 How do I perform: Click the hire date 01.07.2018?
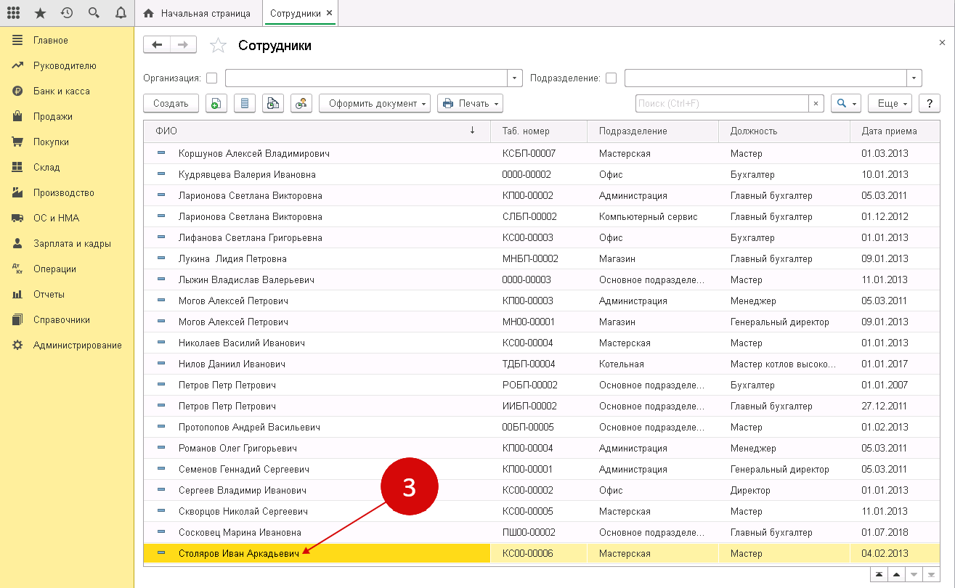pyautogui.click(x=885, y=532)
